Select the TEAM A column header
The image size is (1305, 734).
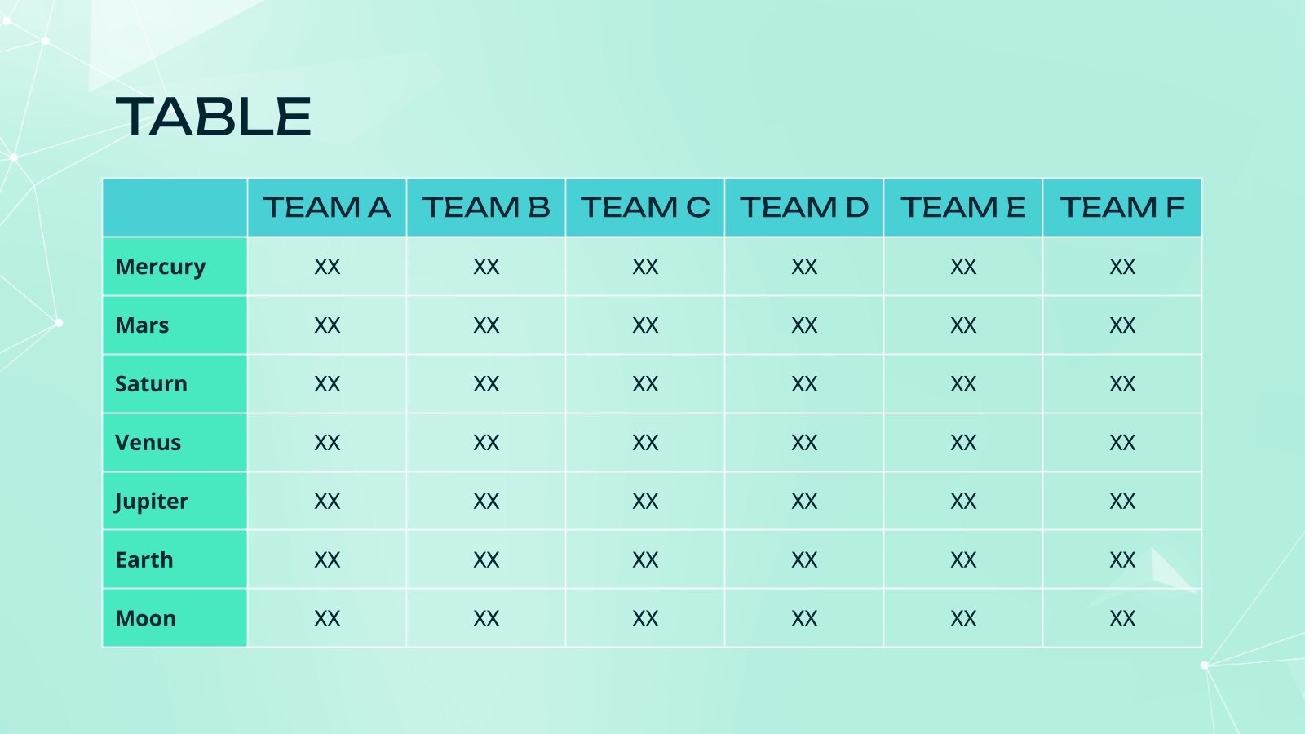327,207
